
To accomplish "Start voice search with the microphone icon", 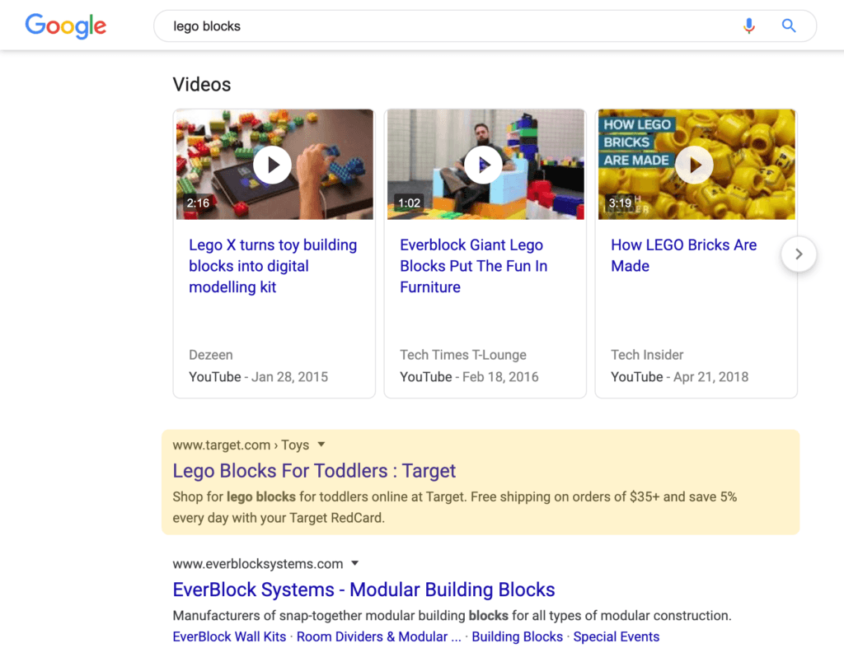I will coord(748,26).
